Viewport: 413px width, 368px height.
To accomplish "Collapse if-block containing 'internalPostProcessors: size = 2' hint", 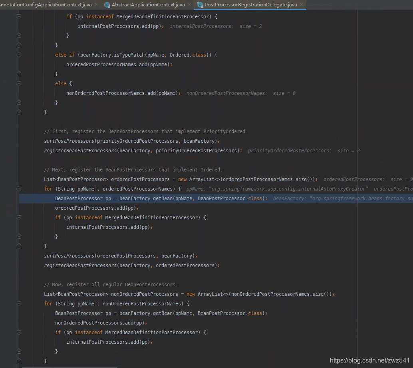I will pyautogui.click(x=19, y=16).
